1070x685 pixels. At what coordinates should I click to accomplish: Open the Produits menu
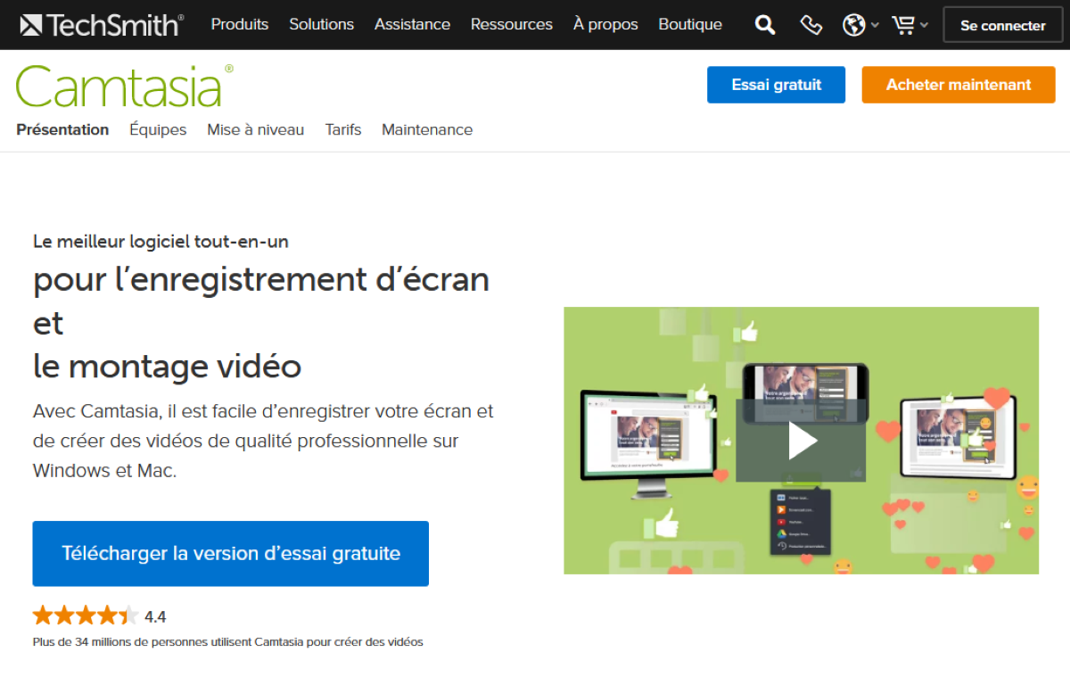240,25
